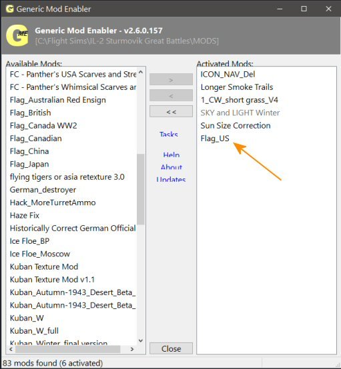Click the Close button
Image resolution: width=341 pixels, height=369 pixels.
171,348
